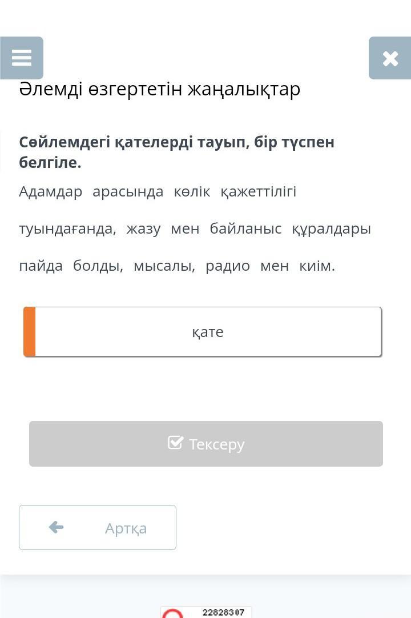Screen dimensions: 411x618
Task: Close the lesson with the X icon
Action: [x=390, y=58]
